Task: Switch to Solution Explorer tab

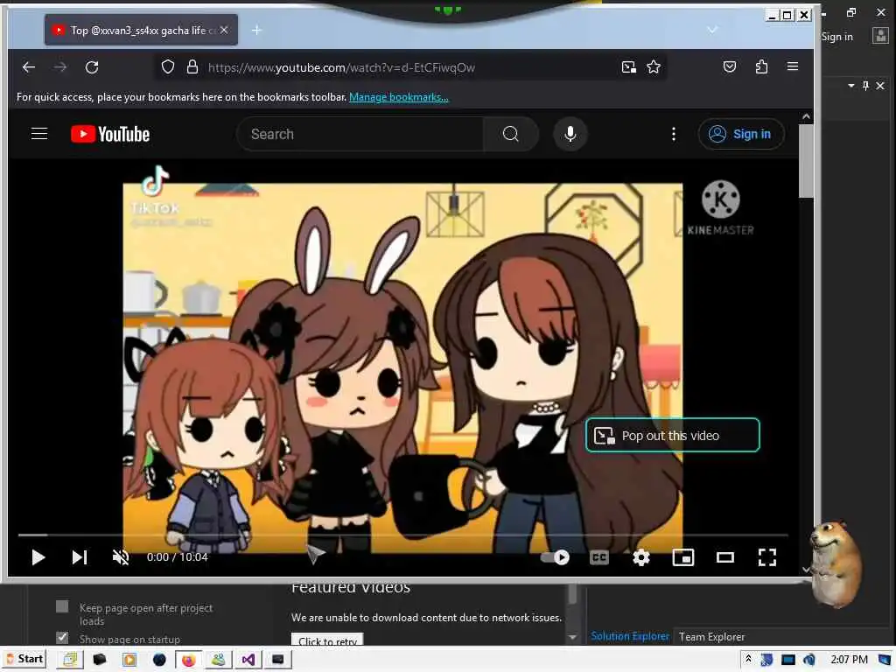Action: (630, 636)
